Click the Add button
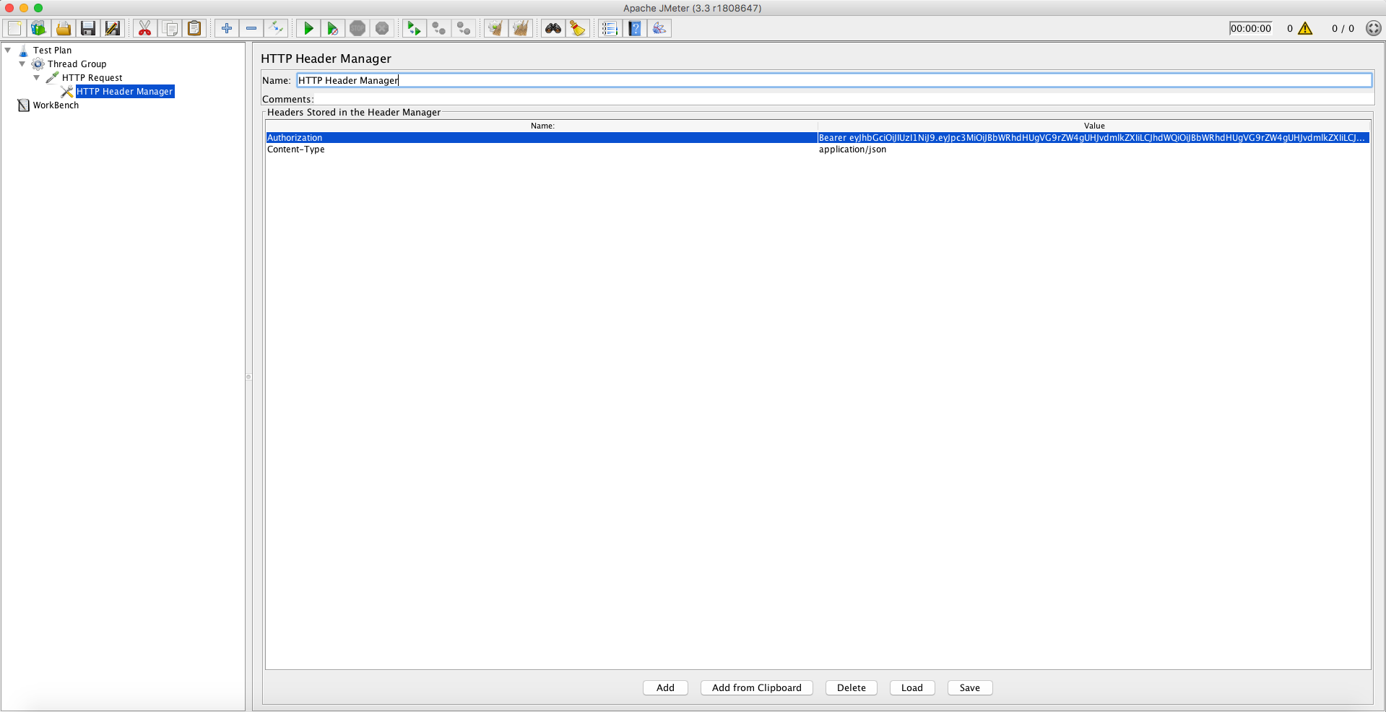This screenshot has width=1386, height=712. tap(665, 687)
